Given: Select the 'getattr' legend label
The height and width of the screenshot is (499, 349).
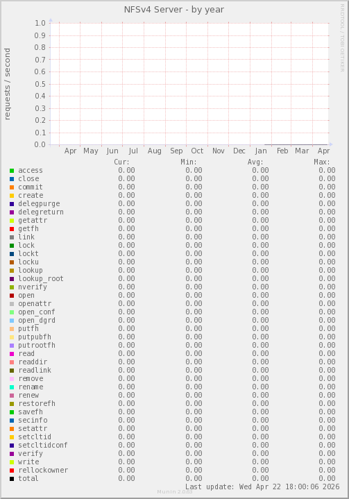Looking at the screenshot, I should pyautogui.click(x=33, y=220).
